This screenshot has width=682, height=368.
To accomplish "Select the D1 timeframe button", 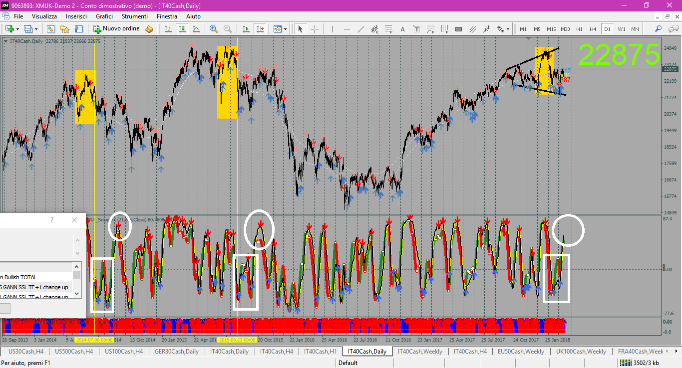I will 607,29.
